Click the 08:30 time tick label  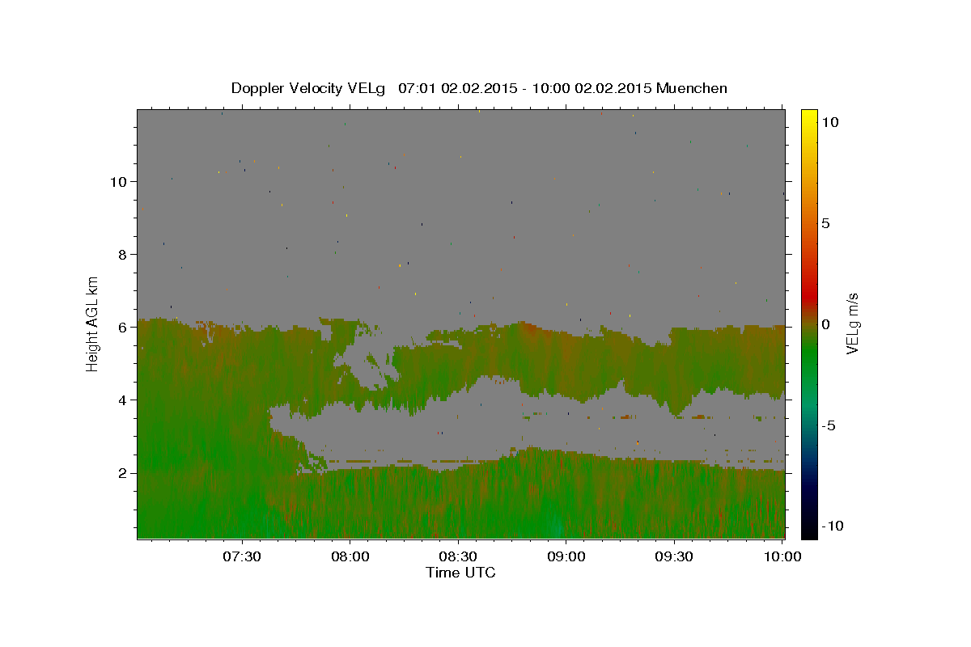tap(459, 556)
